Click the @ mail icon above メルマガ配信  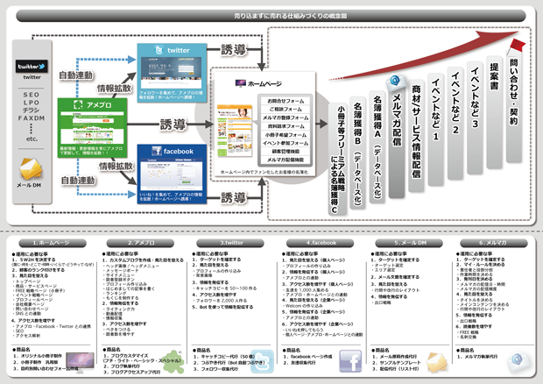tap(396, 82)
